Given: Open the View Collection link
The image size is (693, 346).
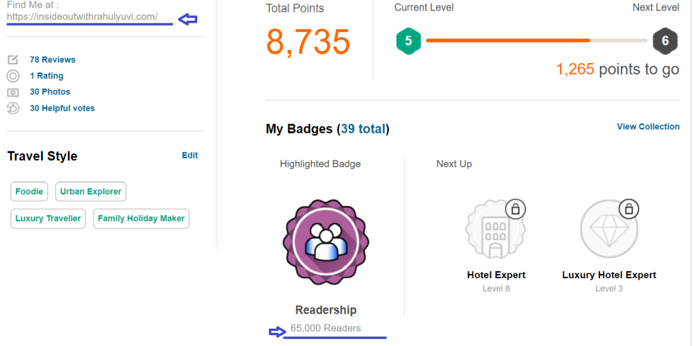Looking at the screenshot, I should (x=648, y=127).
